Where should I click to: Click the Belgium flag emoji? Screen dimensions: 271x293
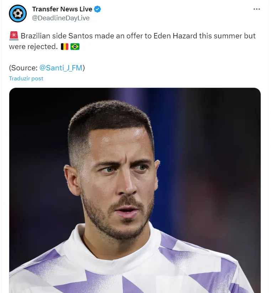tap(64, 47)
